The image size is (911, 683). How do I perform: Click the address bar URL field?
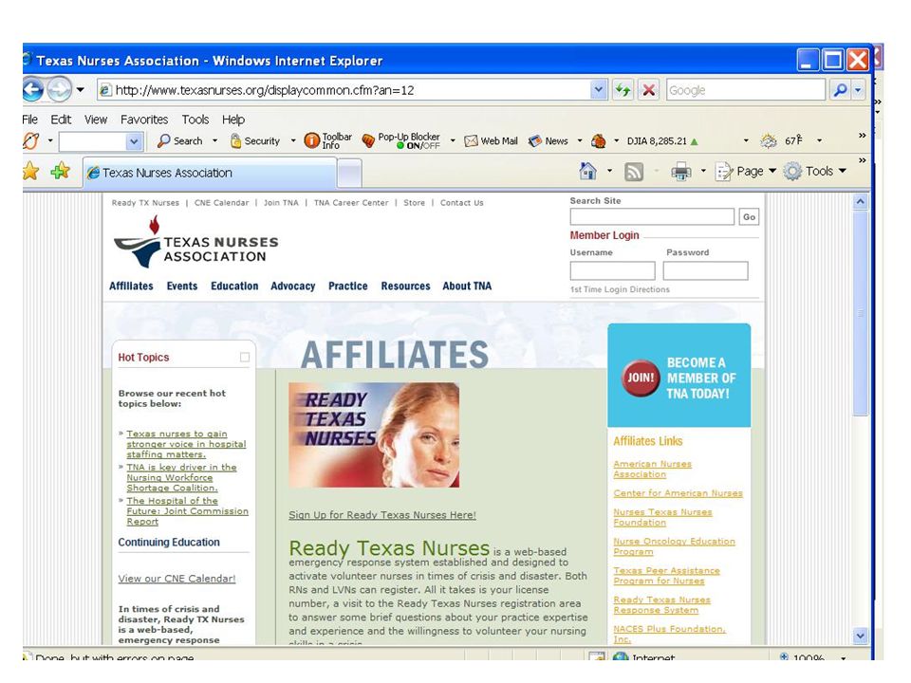(x=344, y=90)
